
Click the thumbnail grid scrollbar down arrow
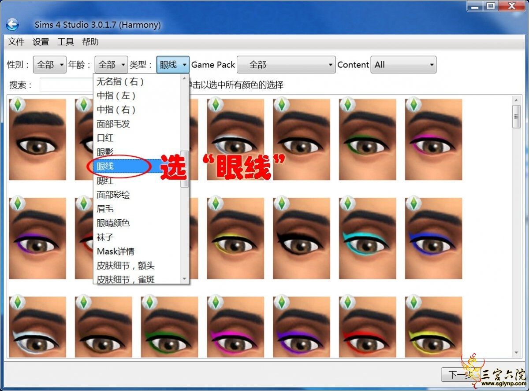516,353
